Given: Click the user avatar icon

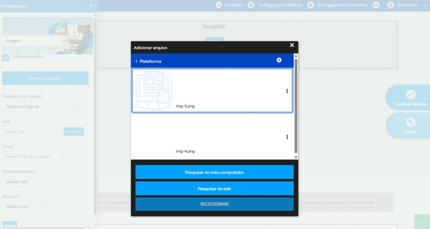Looking at the screenshot, I should pyautogui.click(x=391, y=5).
